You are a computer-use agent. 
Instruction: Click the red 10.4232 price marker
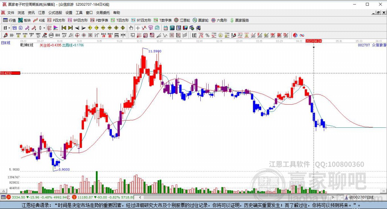(x=10, y=73)
